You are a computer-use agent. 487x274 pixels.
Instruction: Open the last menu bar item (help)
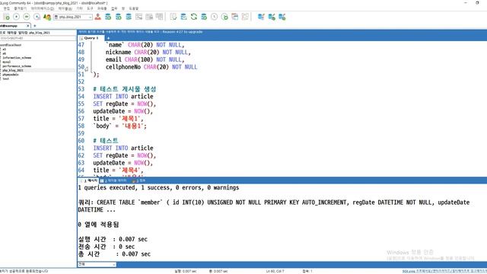point(134,8)
